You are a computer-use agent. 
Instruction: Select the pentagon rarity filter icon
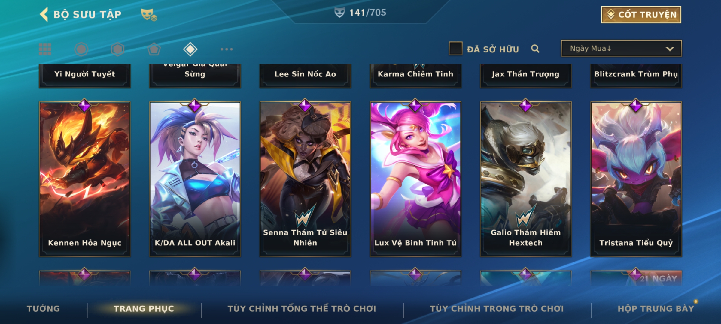[154, 49]
